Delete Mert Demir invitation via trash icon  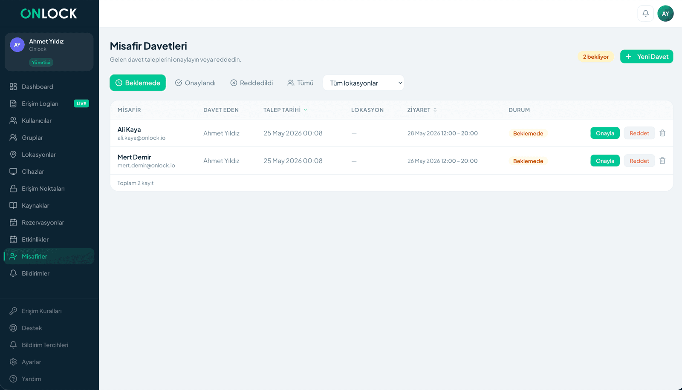coord(662,161)
